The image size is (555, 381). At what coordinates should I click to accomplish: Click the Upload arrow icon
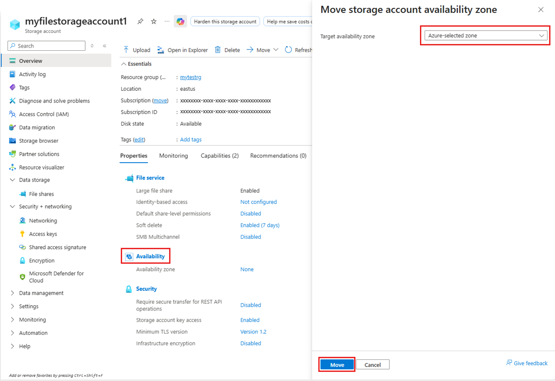tap(126, 50)
